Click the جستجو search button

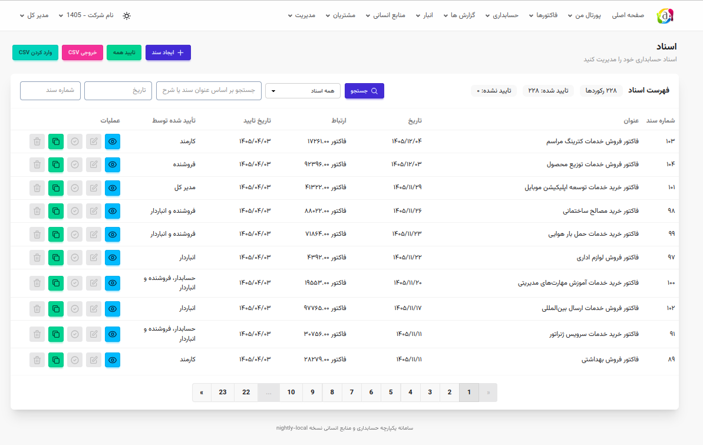point(364,91)
